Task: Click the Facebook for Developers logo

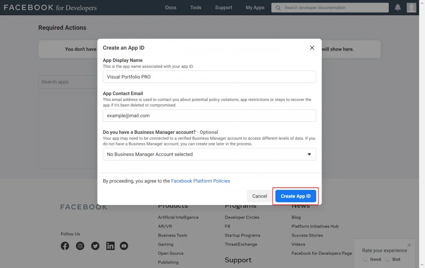Action: tap(50, 7)
